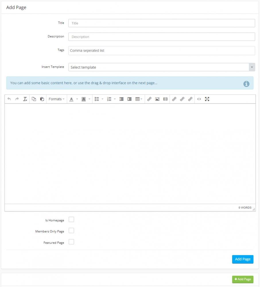260x287 pixels.
Task: Clear formatting with the Tx icon
Action: point(25,99)
